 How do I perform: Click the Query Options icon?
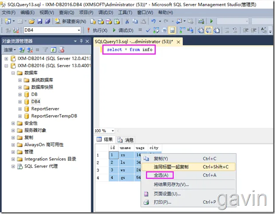tap(164, 31)
